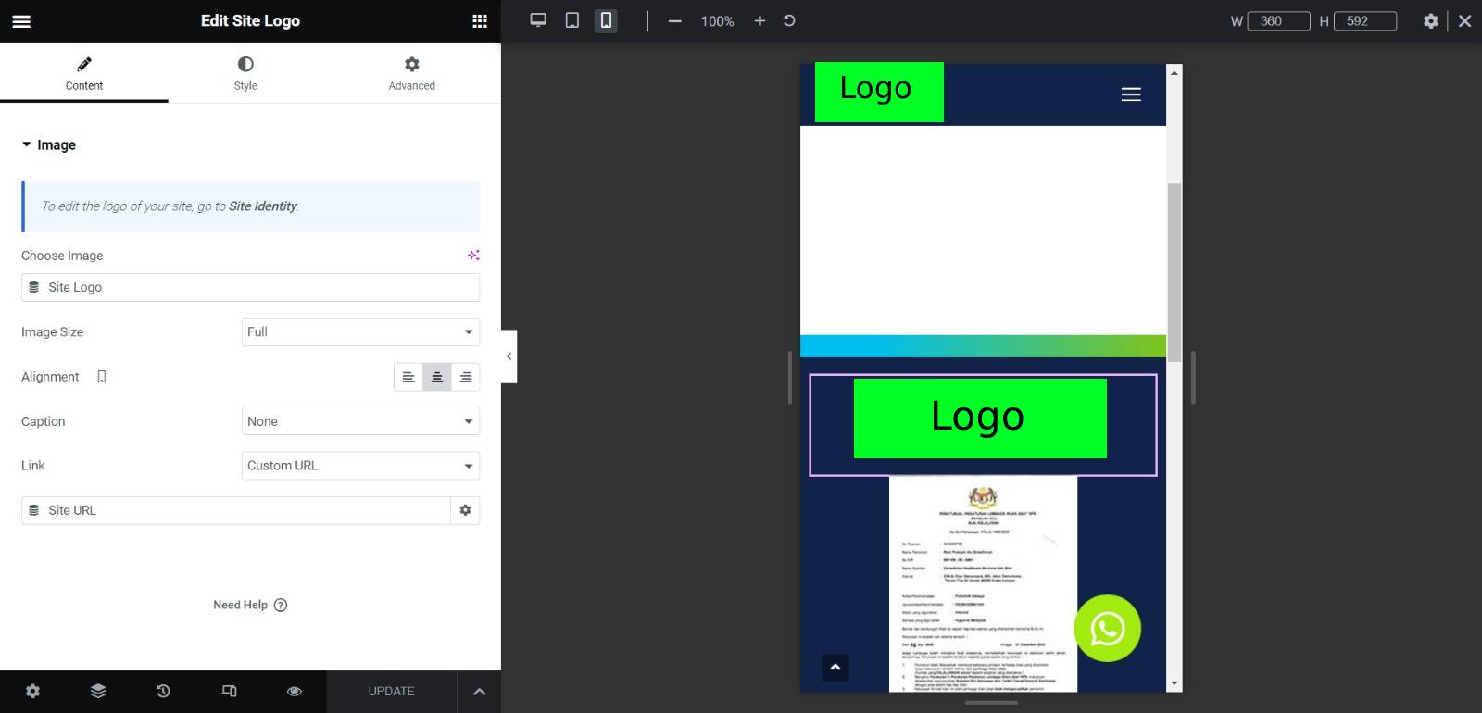Collapse the Image section
1482x713 pixels.
point(49,145)
